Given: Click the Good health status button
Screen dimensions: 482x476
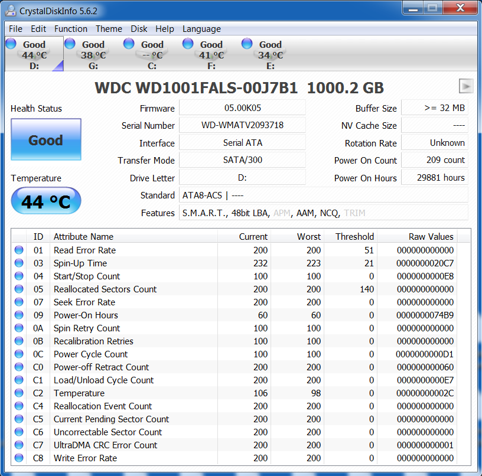Looking at the screenshot, I should tap(46, 140).
